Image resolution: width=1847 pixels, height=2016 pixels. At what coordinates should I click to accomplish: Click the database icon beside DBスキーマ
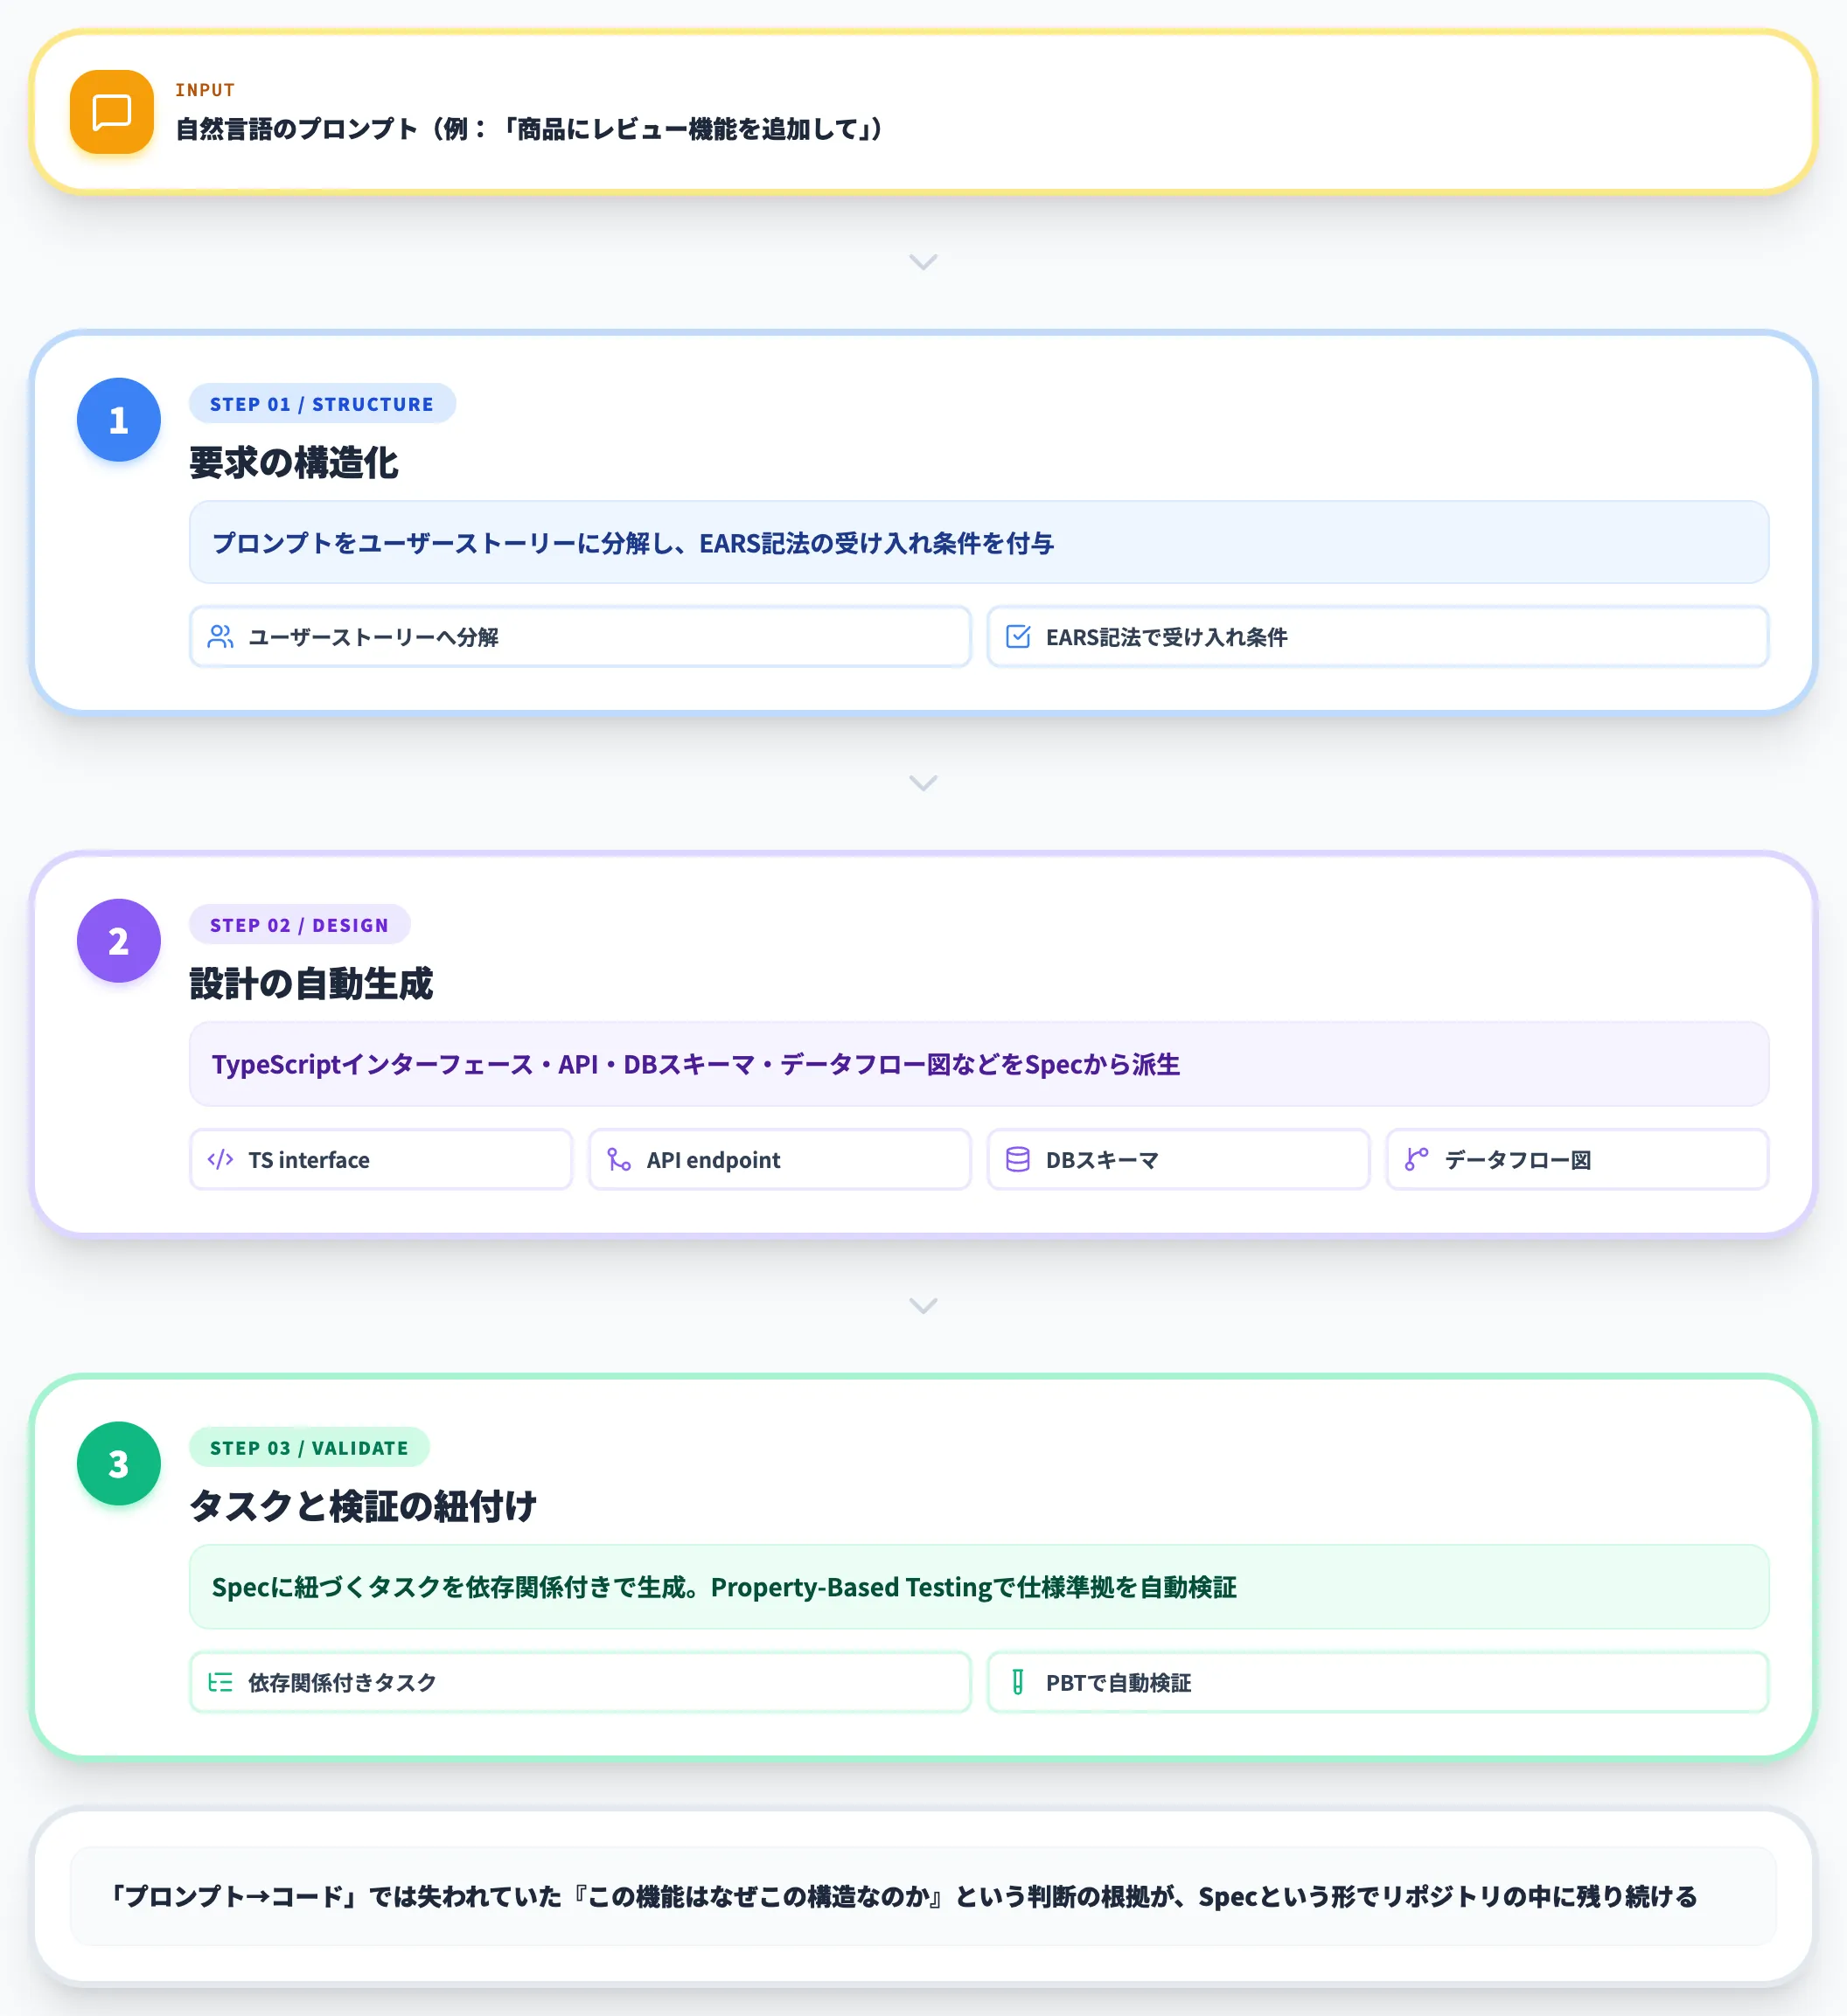(x=1018, y=1159)
